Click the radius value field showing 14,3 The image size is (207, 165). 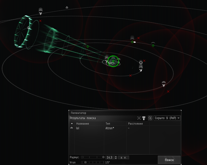pyautogui.click(x=109, y=157)
